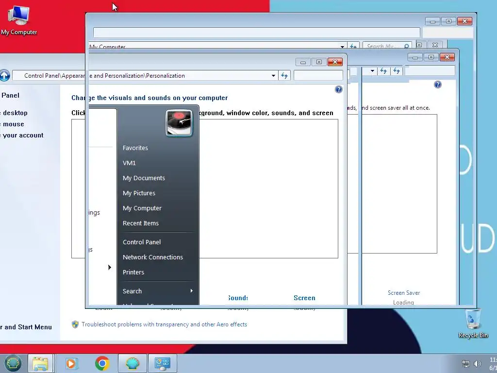The height and width of the screenshot is (373, 497).
Task: Click the Sounds link in Personalization
Action: tap(238, 298)
